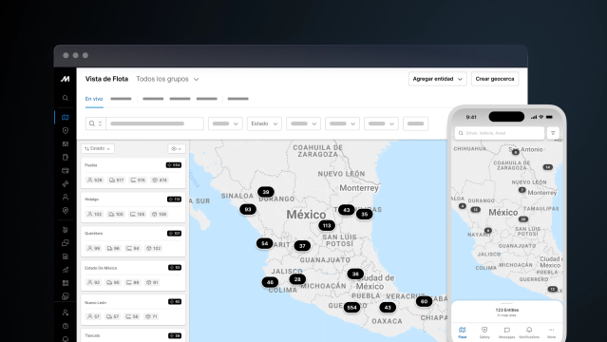Viewport: 607px width, 342px height.
Task: Click the 123 Entities panel on phone
Action: pyautogui.click(x=506, y=313)
